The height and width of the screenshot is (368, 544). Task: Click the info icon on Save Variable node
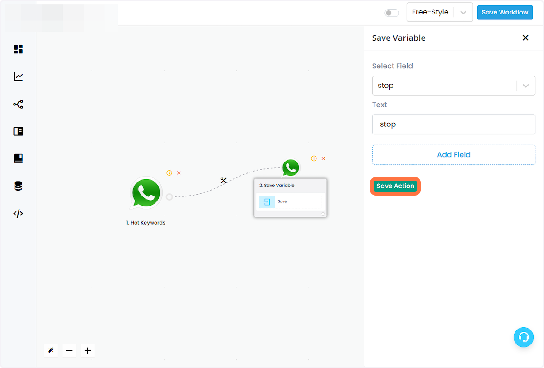[314, 158]
